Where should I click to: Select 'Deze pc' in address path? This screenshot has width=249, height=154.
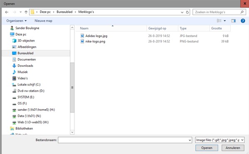(x=45, y=12)
